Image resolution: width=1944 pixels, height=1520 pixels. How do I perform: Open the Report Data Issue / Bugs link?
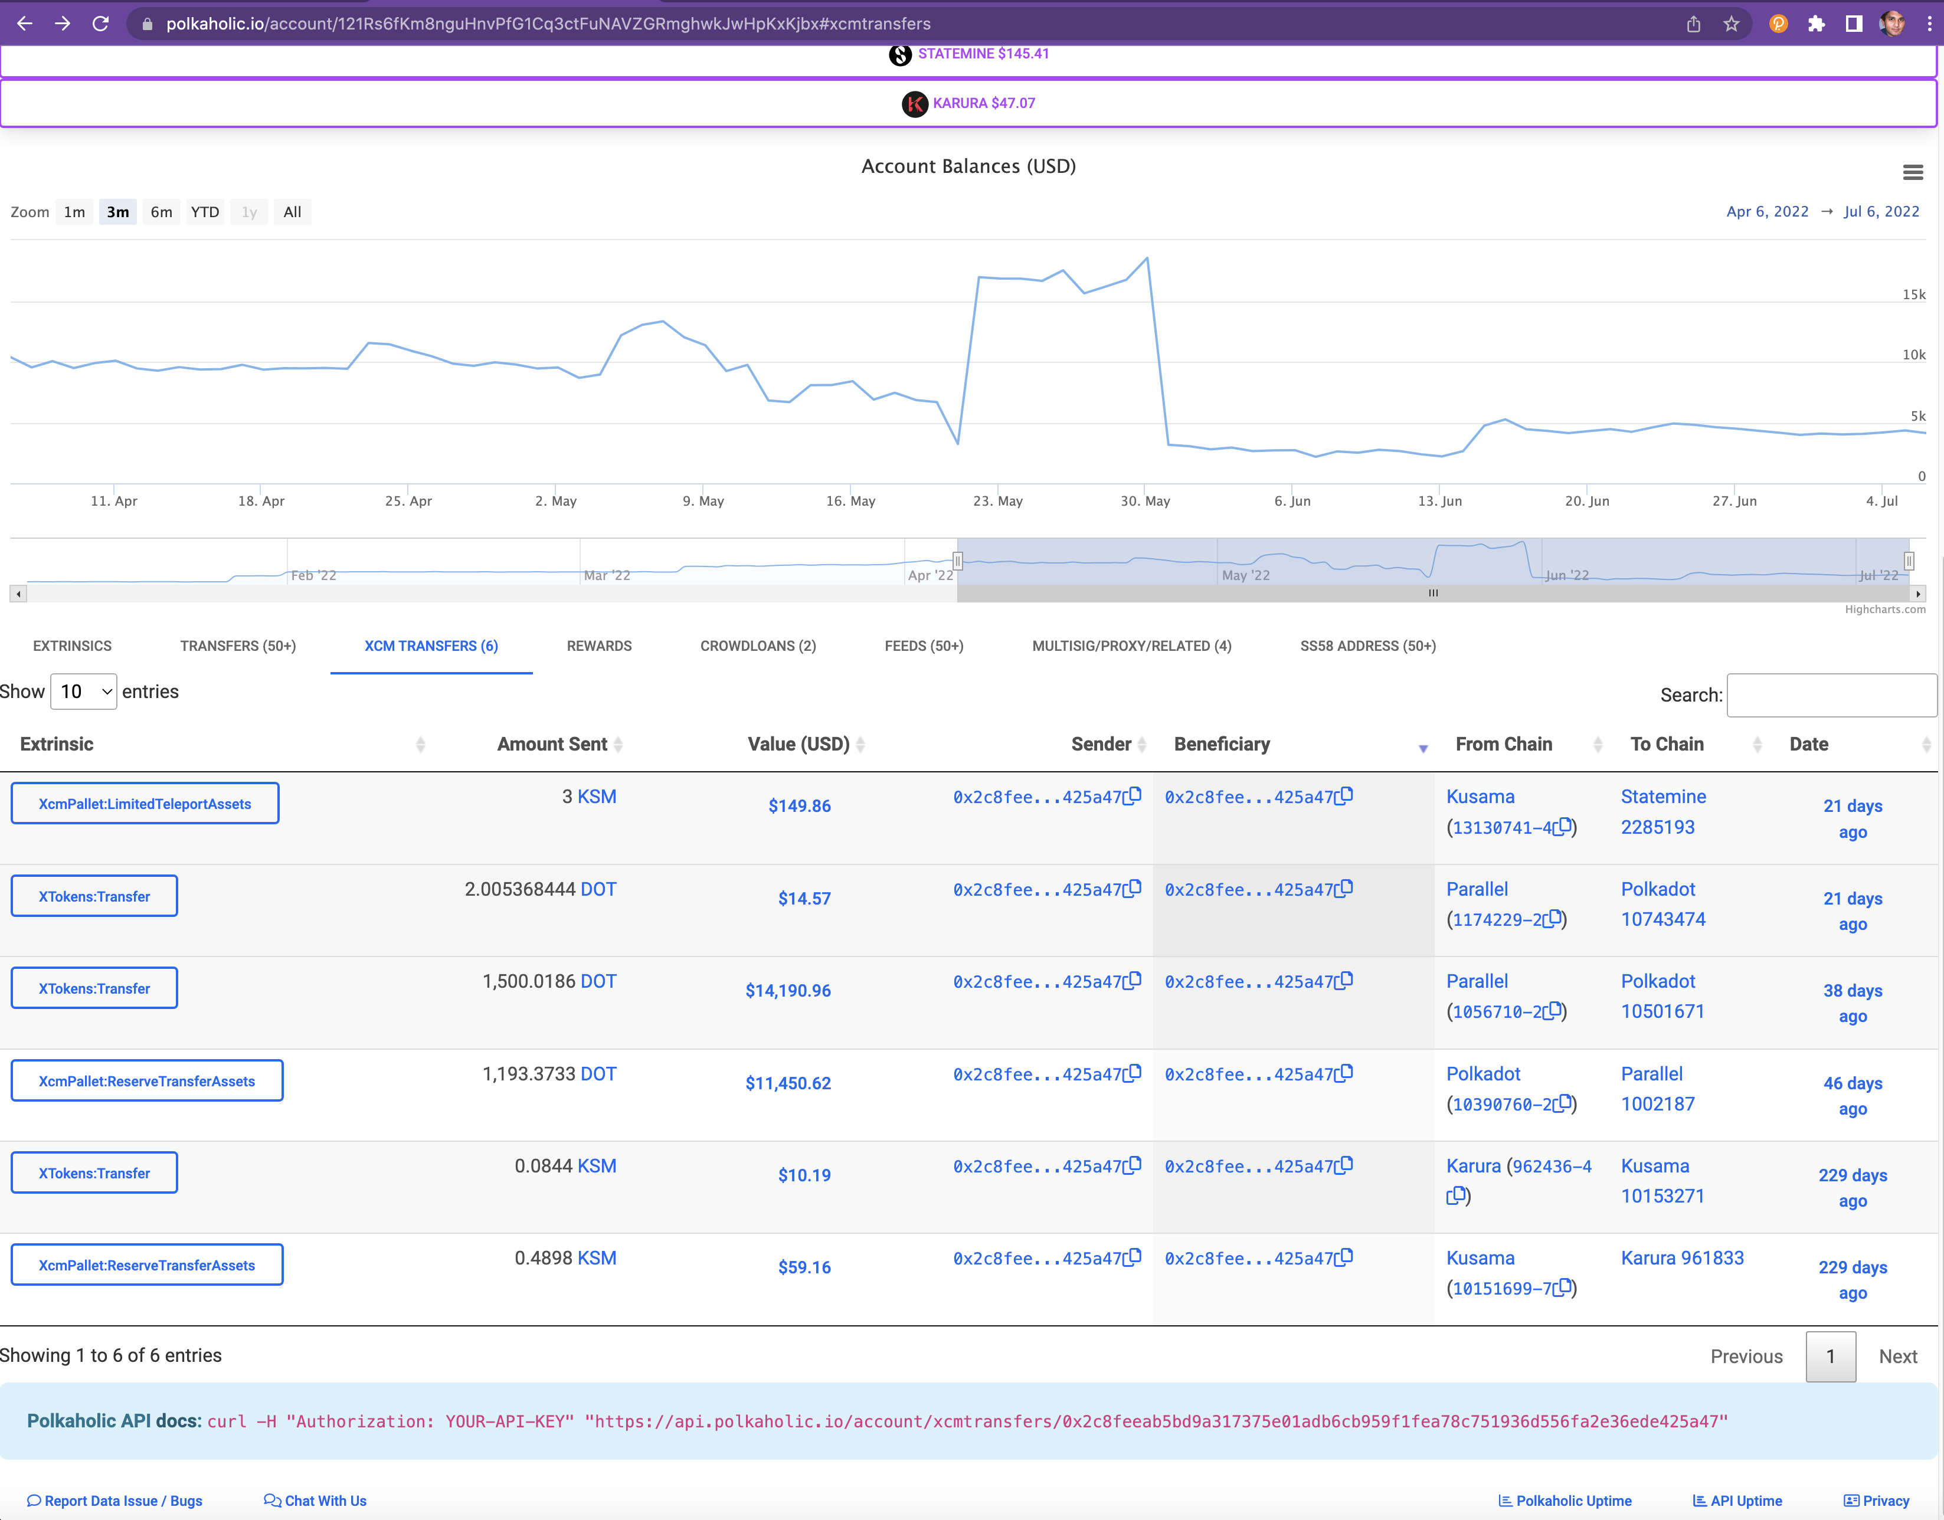pos(115,1501)
